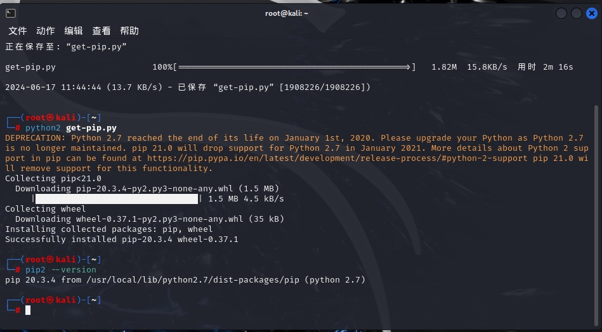Click 'Downloading pip-20.3.4-py2.py3-none-any.whl' line
Viewport: 602px width, 332px height.
(x=147, y=189)
